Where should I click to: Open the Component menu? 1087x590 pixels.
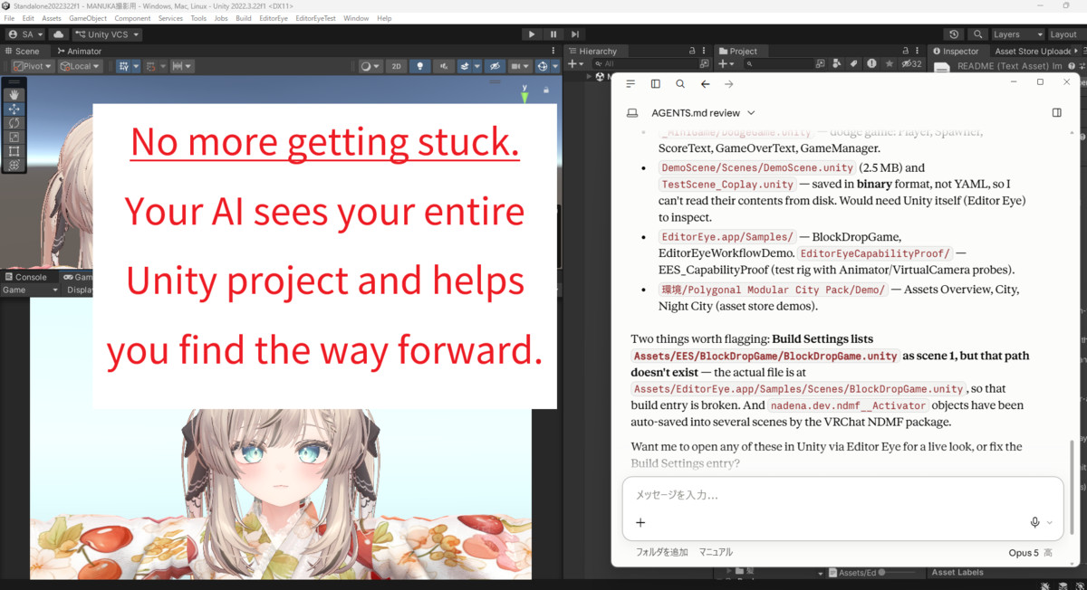[132, 18]
